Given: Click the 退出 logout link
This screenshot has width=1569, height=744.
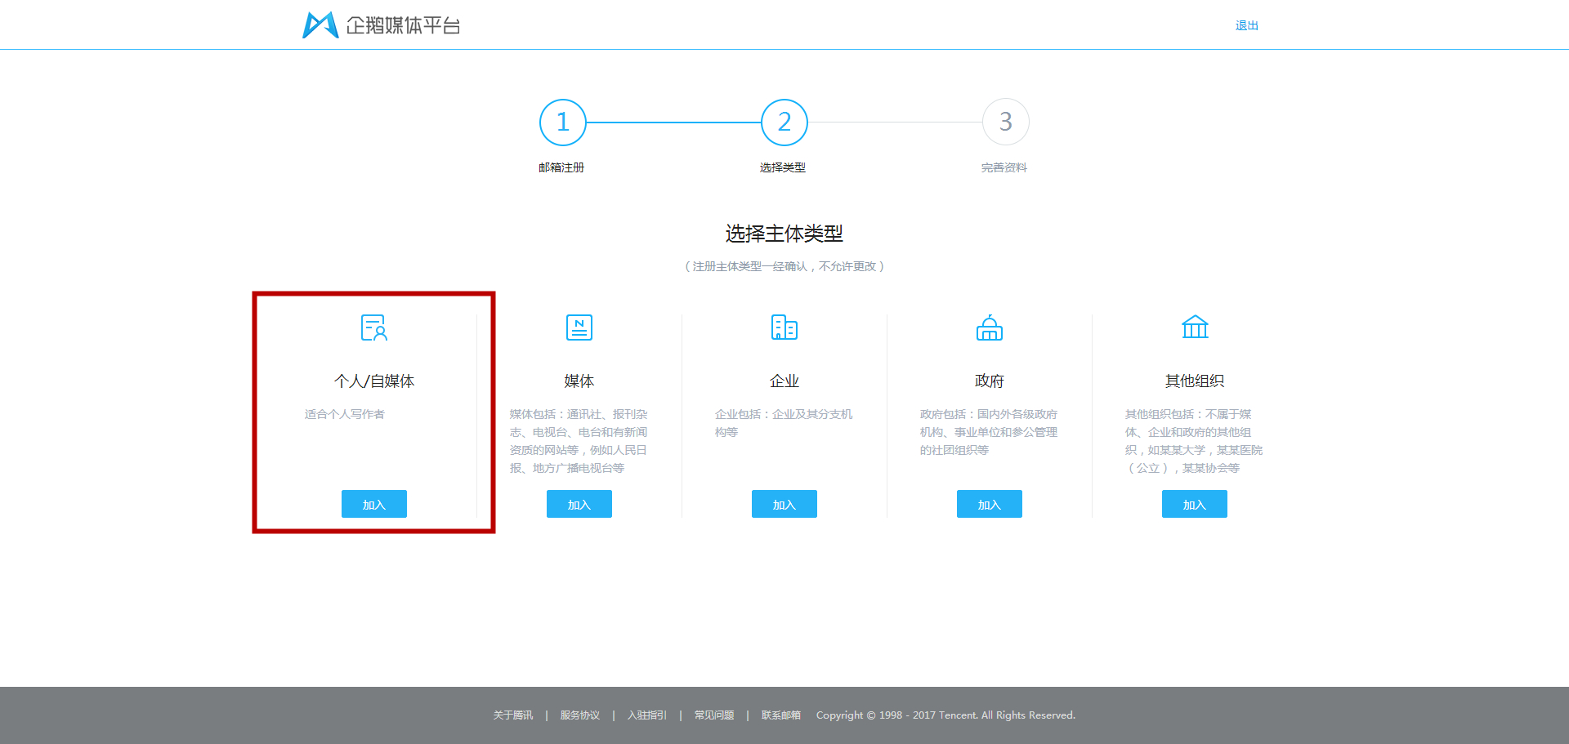Looking at the screenshot, I should (1246, 25).
